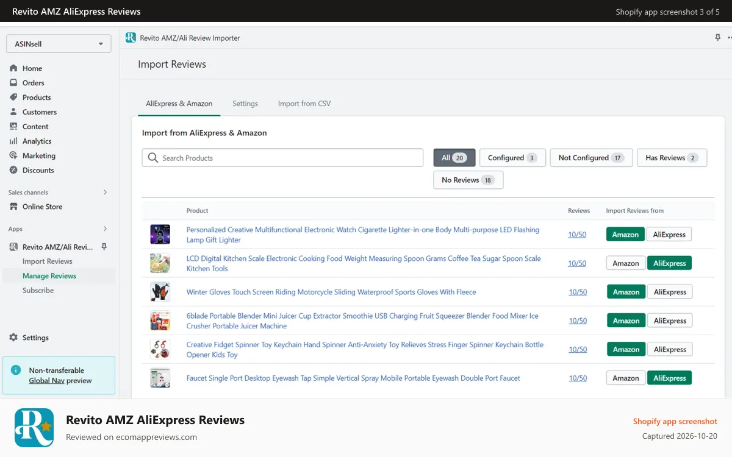The height and width of the screenshot is (457, 732).
Task: Click Amazon button for Faucet Eyewash row
Action: pyautogui.click(x=625, y=378)
